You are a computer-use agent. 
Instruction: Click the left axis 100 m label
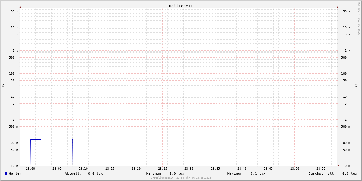pyautogui.click(x=14, y=143)
